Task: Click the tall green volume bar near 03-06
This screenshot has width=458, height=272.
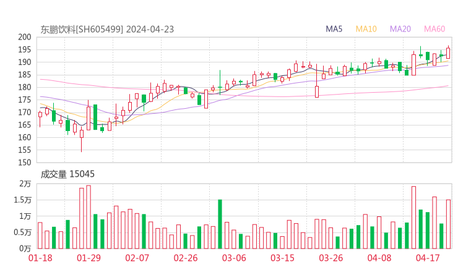Action: [220, 224]
